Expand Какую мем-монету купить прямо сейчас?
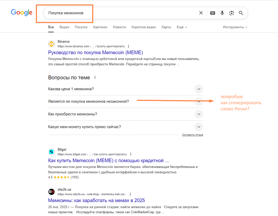This screenshot has height=216, width=278. [125, 127]
